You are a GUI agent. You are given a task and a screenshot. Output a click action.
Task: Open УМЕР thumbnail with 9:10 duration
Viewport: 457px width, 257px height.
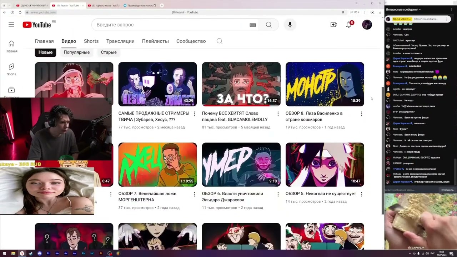pos(241,165)
